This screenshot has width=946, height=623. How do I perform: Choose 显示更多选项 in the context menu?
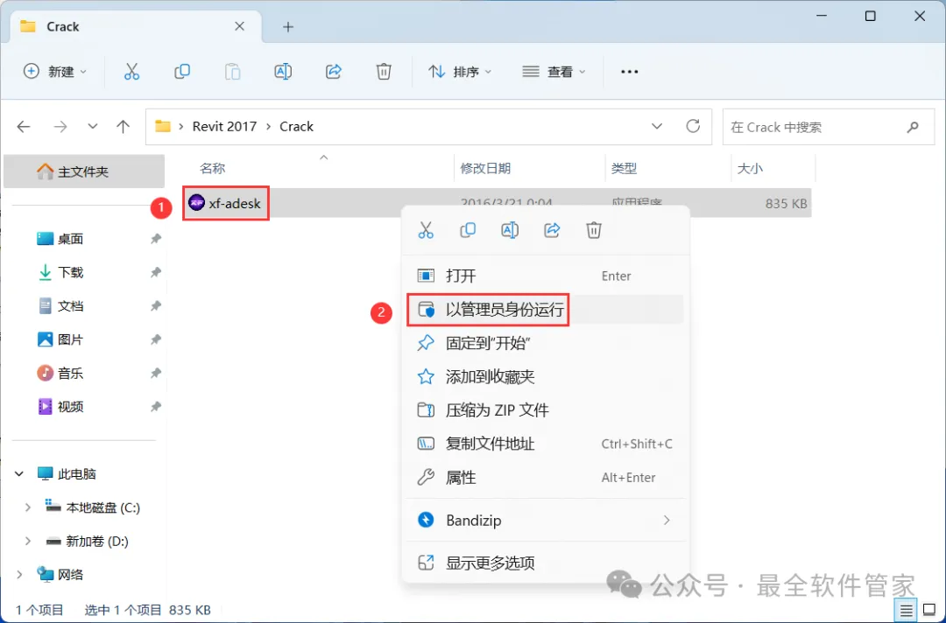(546, 563)
